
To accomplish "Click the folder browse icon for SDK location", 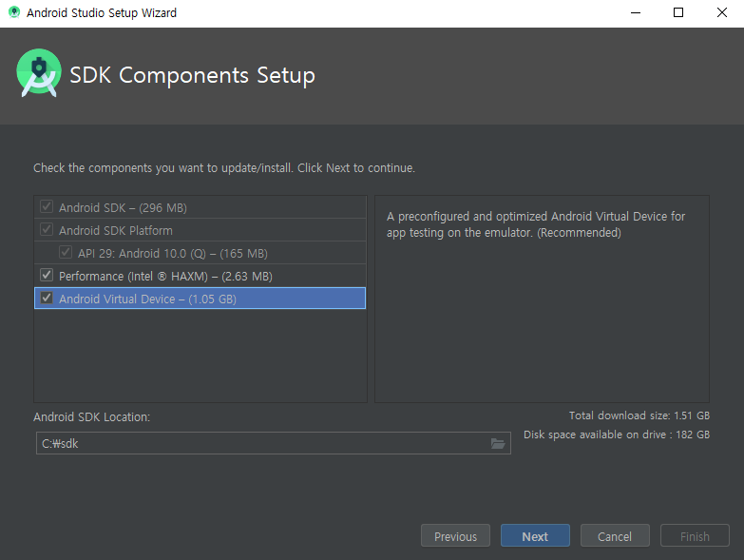I will click(497, 443).
